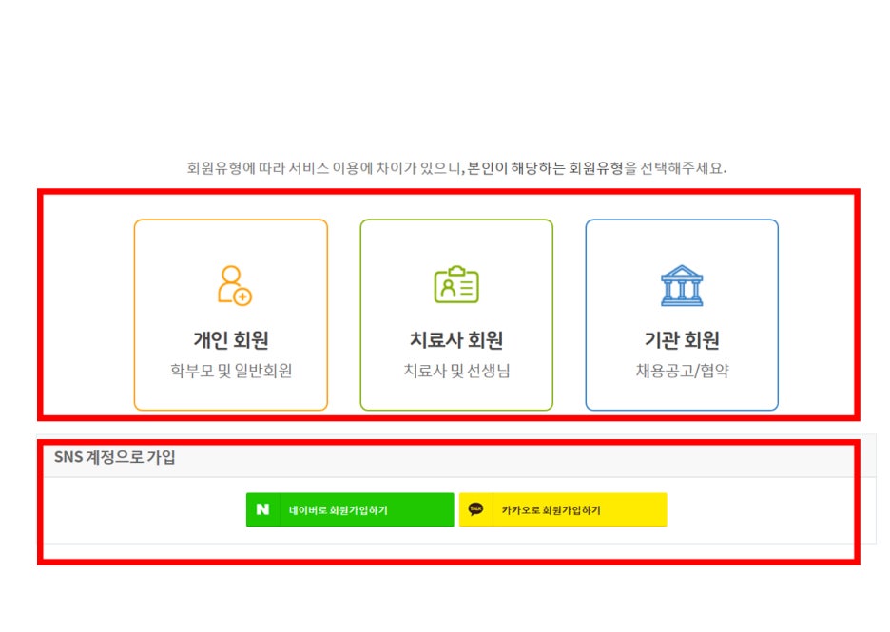Click the Kakao Talk bubble icon
This screenshot has height=632, width=890.
coord(475,508)
